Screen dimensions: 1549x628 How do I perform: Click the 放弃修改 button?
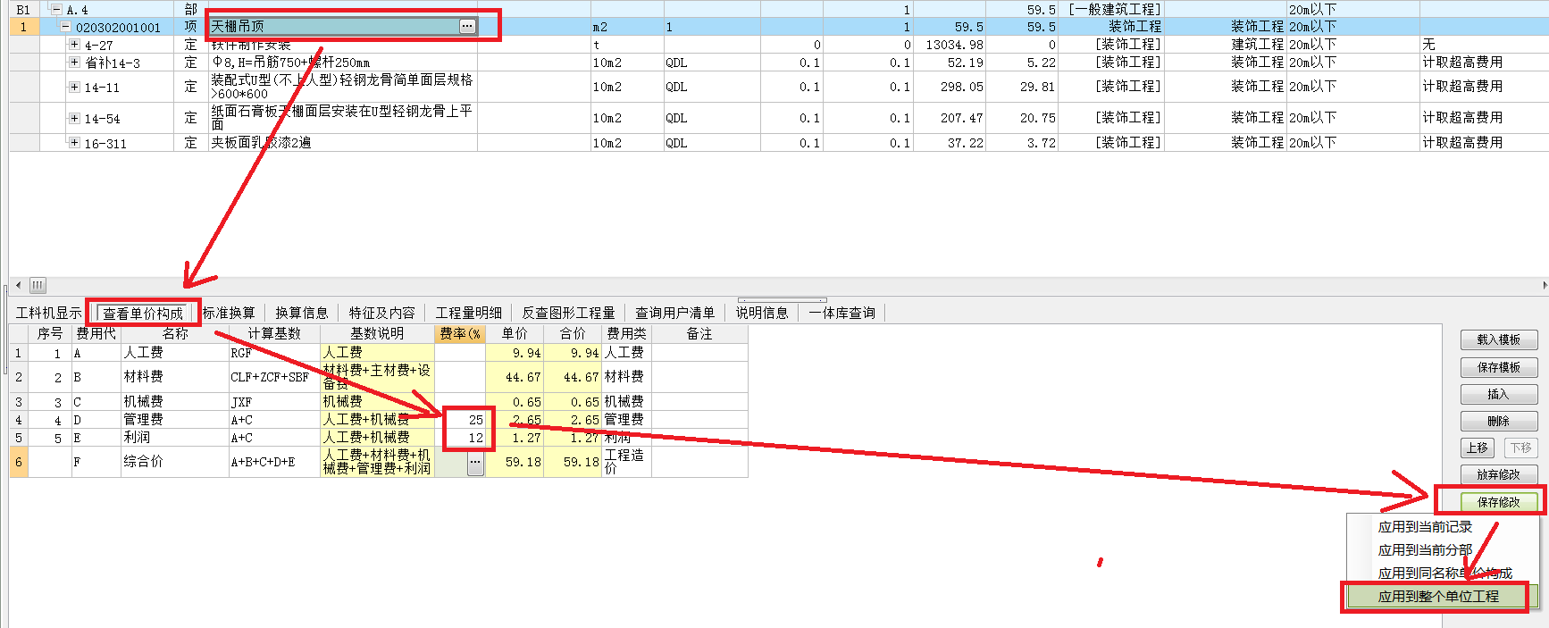tap(1498, 474)
